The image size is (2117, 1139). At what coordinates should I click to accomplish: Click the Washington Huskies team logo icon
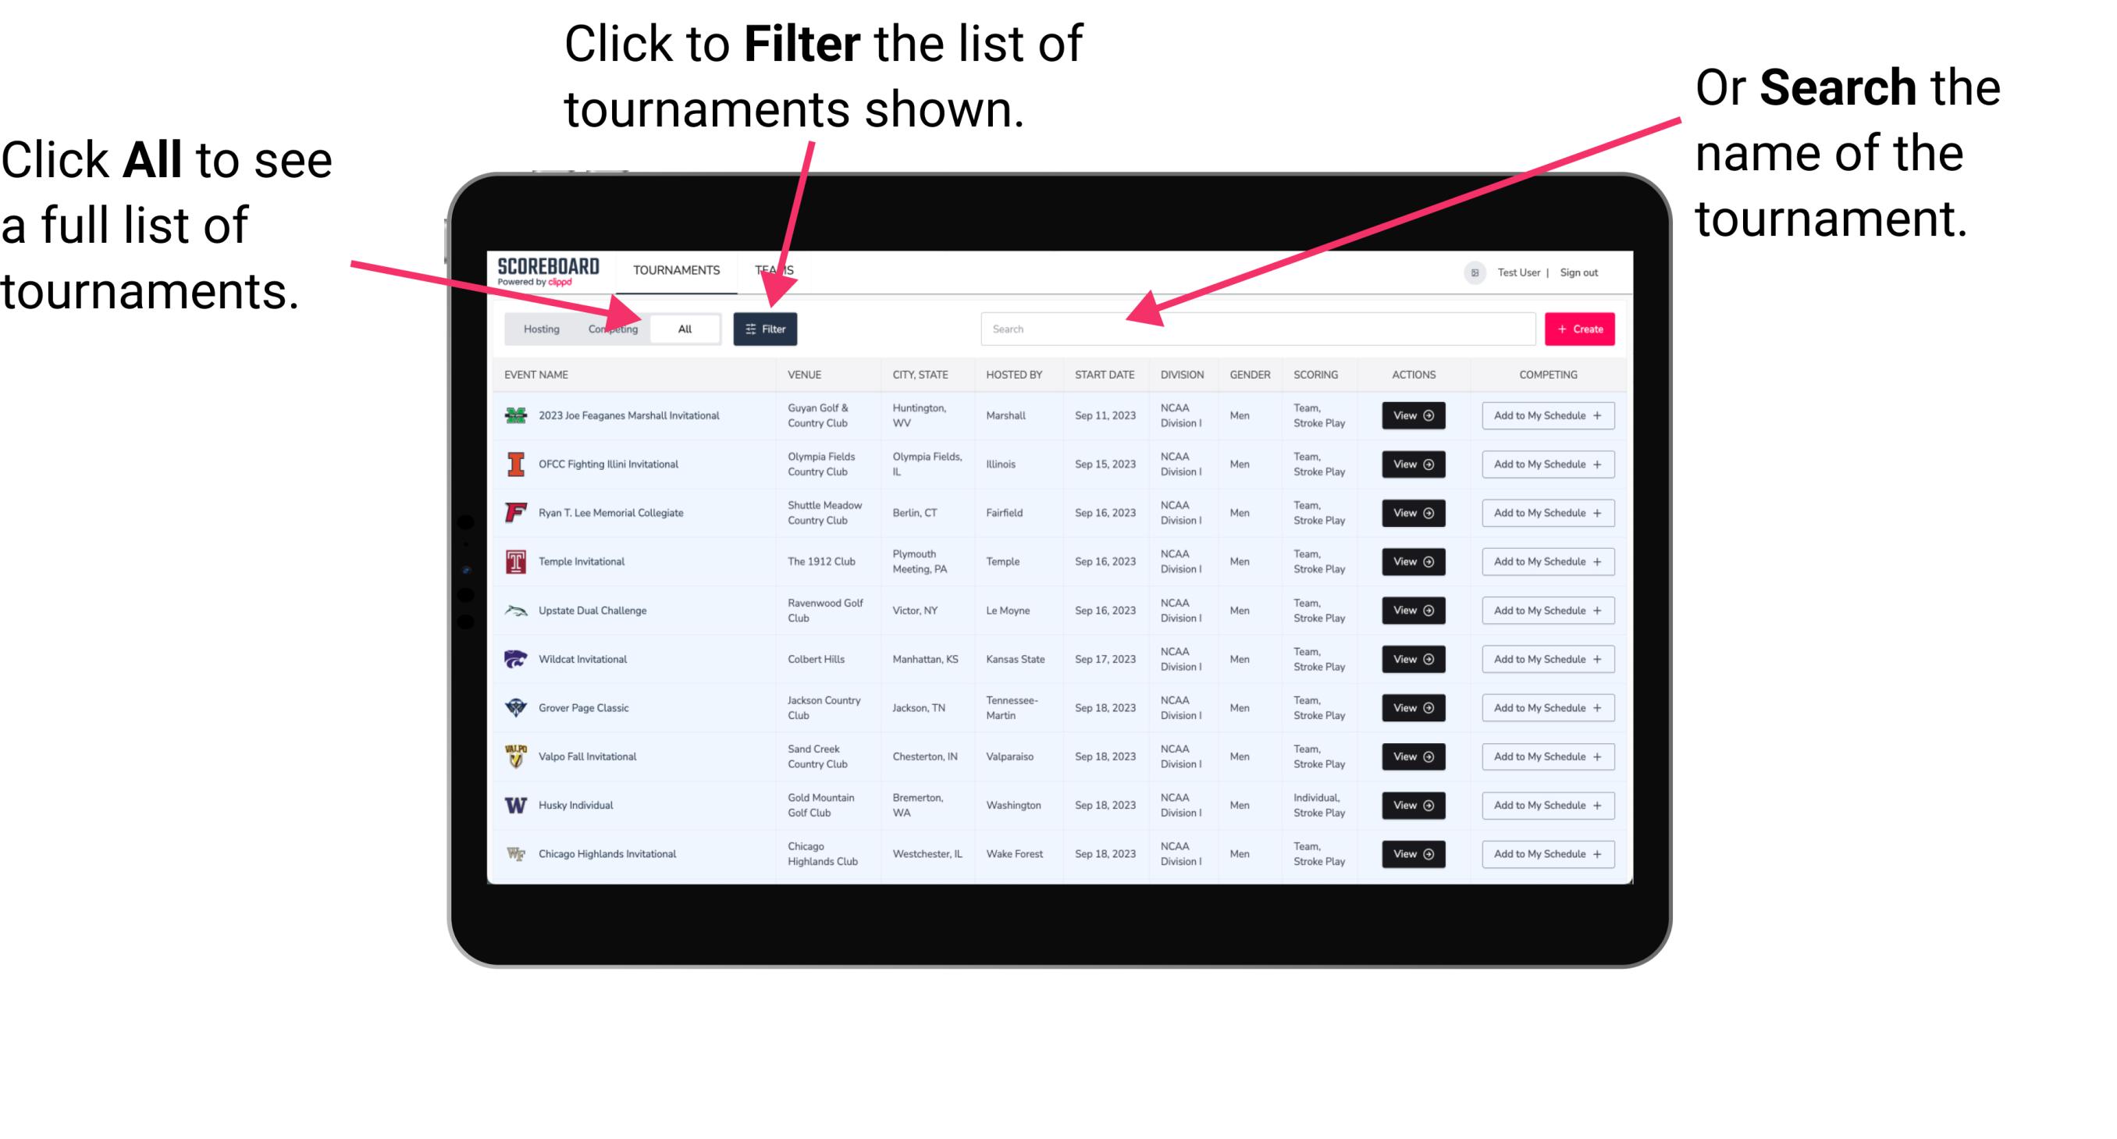514,805
